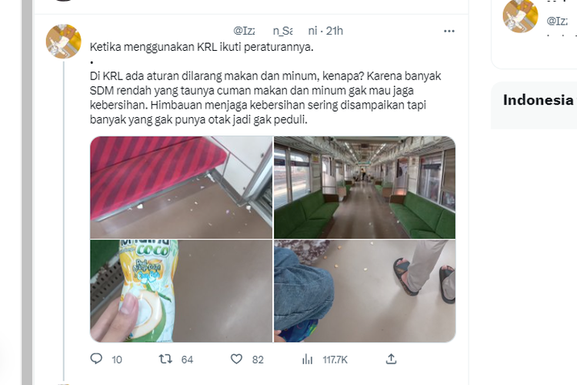
Task: View tweet analytics bar chart icon
Action: click(307, 360)
